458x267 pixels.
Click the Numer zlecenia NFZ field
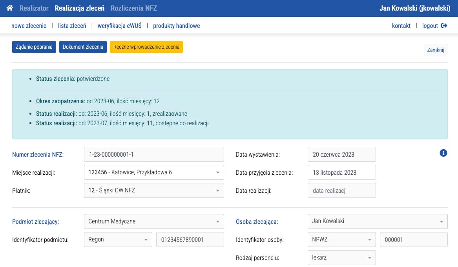coord(154,154)
